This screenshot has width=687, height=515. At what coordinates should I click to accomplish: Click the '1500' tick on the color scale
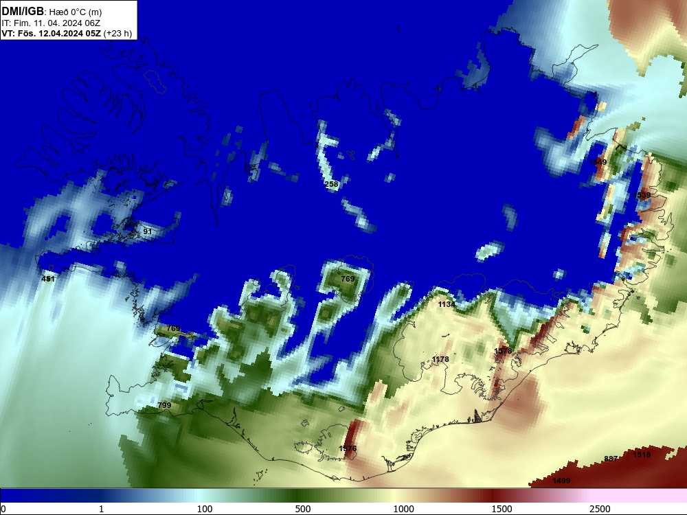pyautogui.click(x=502, y=509)
